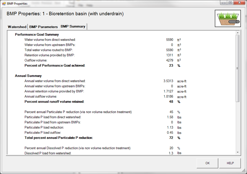Confirm with the OK button
This screenshot has height=174, width=247.
[x=207, y=163]
